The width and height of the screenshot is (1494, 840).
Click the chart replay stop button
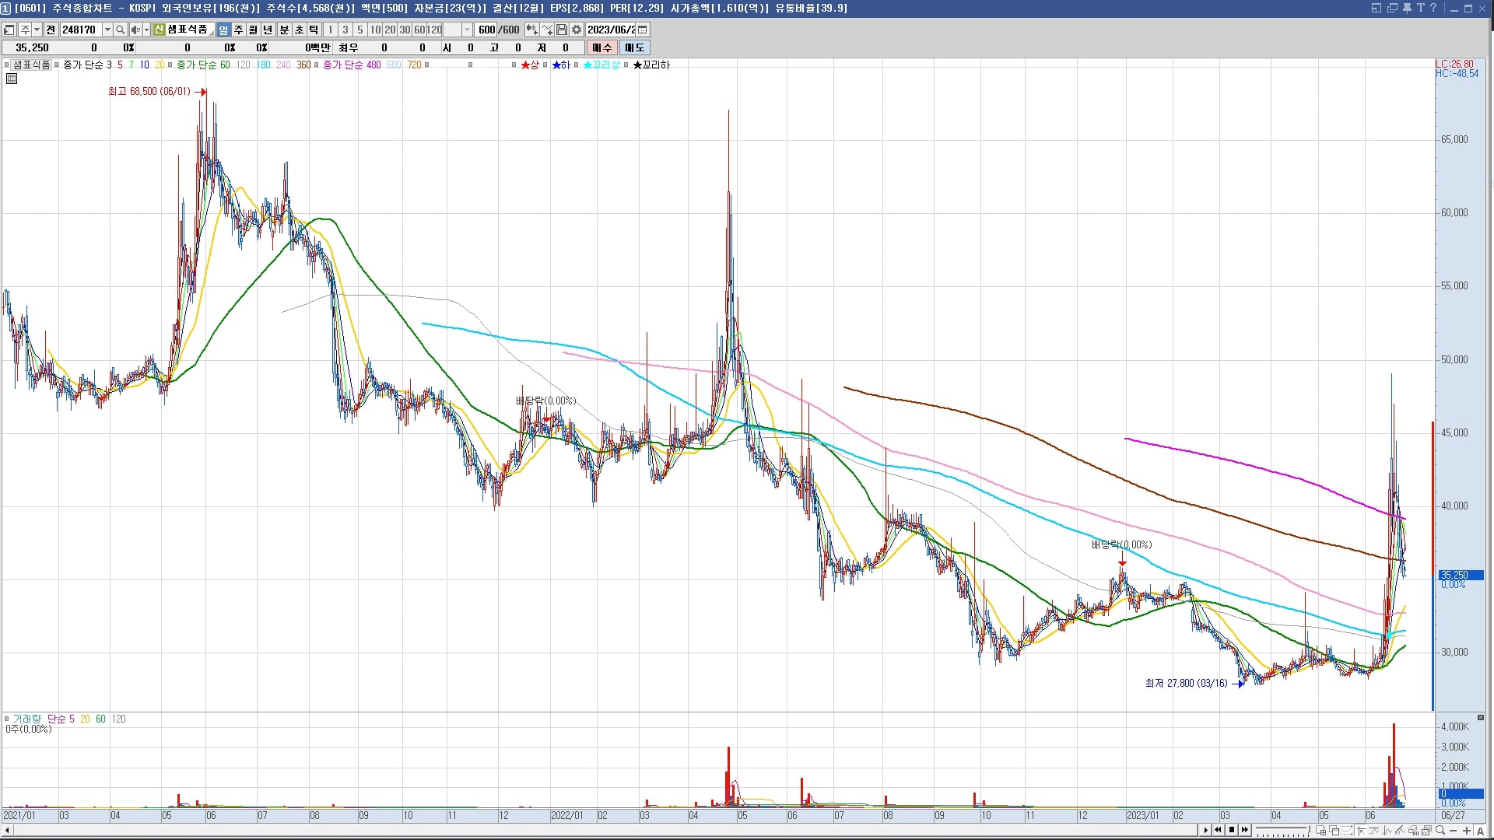[1232, 830]
